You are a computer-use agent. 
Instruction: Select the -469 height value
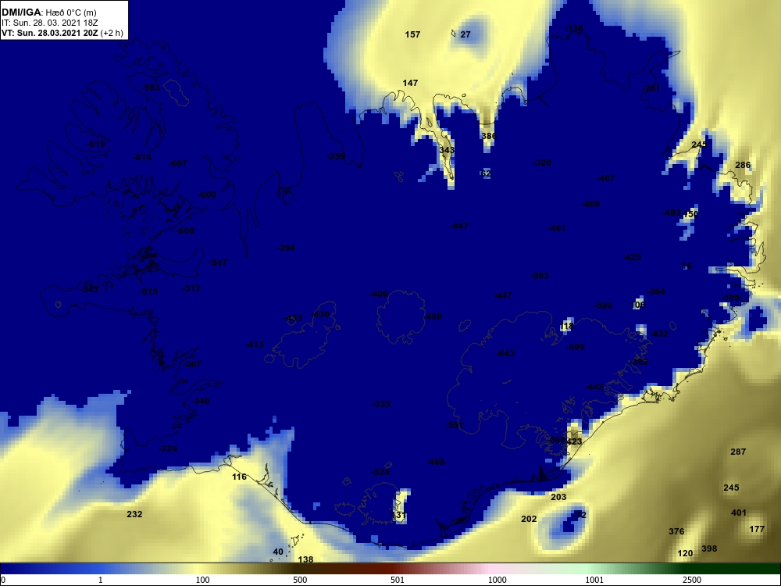coord(590,204)
